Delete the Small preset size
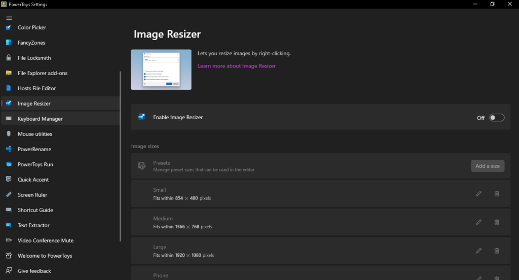The height and width of the screenshot is (280, 519). 497,194
